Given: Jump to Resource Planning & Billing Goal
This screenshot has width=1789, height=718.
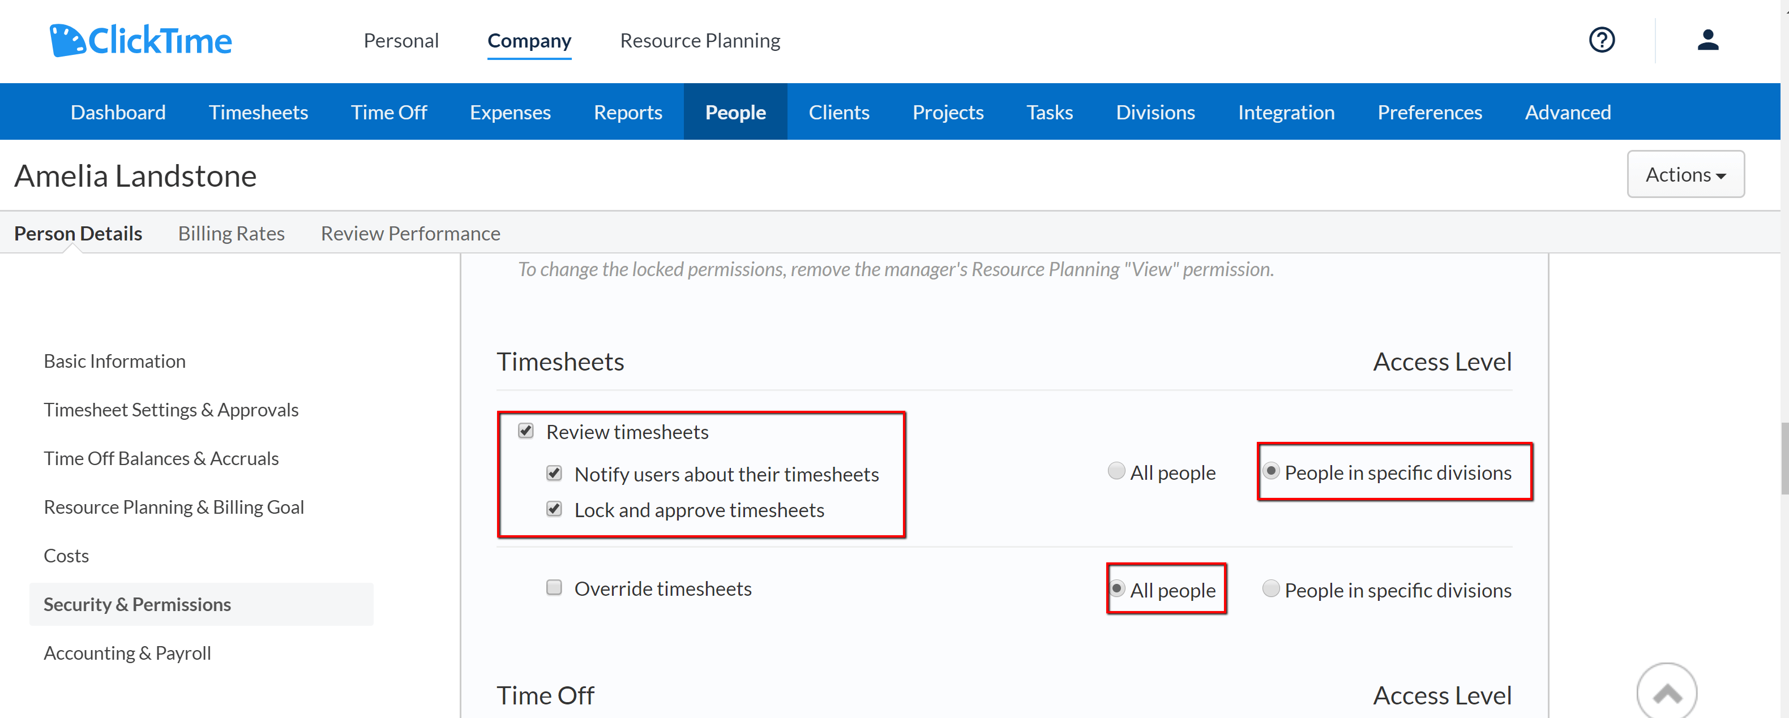Looking at the screenshot, I should coord(174,507).
